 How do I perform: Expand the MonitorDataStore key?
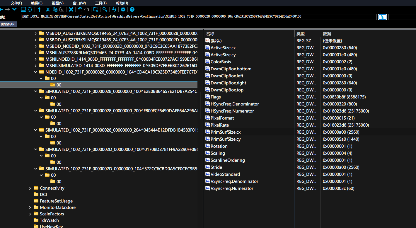point(30,207)
